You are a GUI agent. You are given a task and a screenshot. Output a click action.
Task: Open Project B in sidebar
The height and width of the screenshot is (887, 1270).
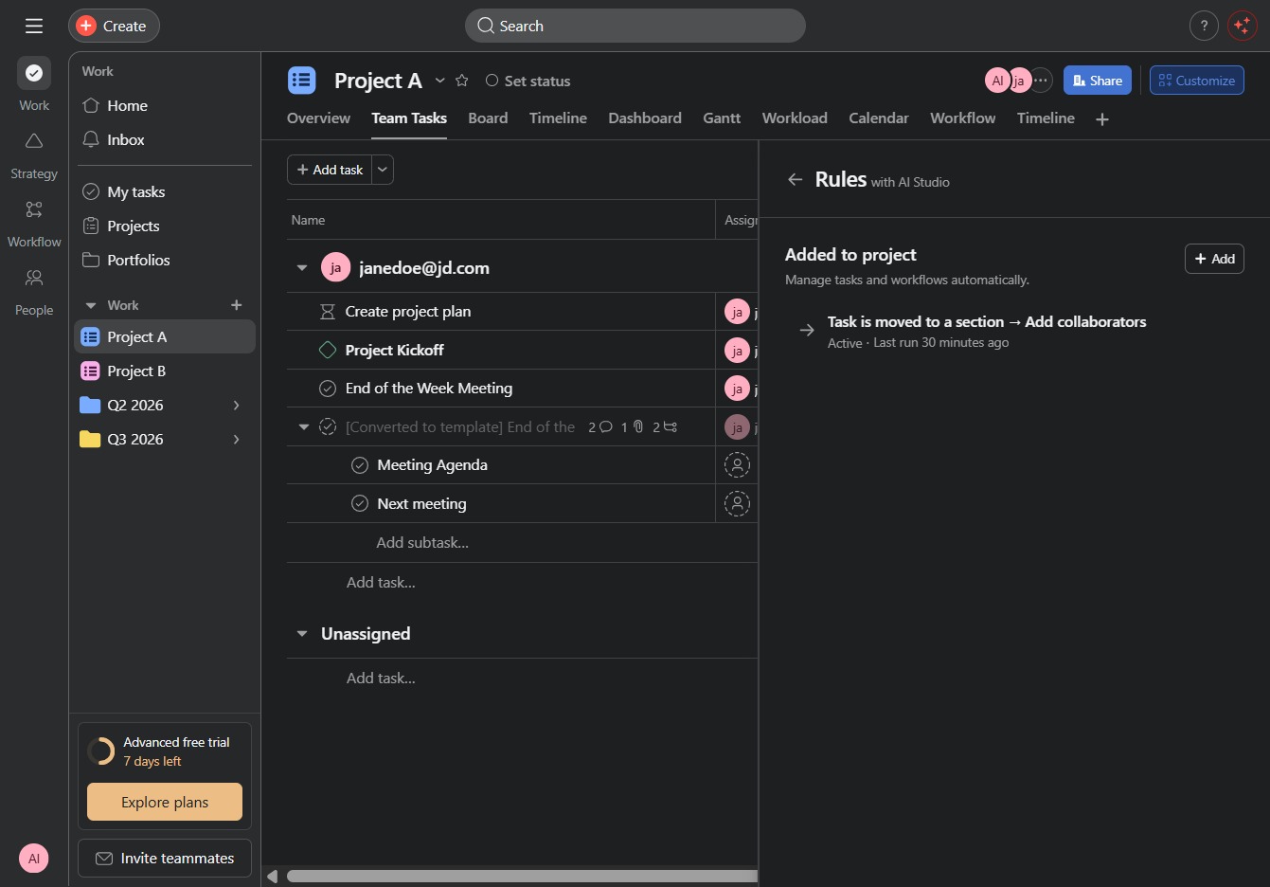coord(165,371)
